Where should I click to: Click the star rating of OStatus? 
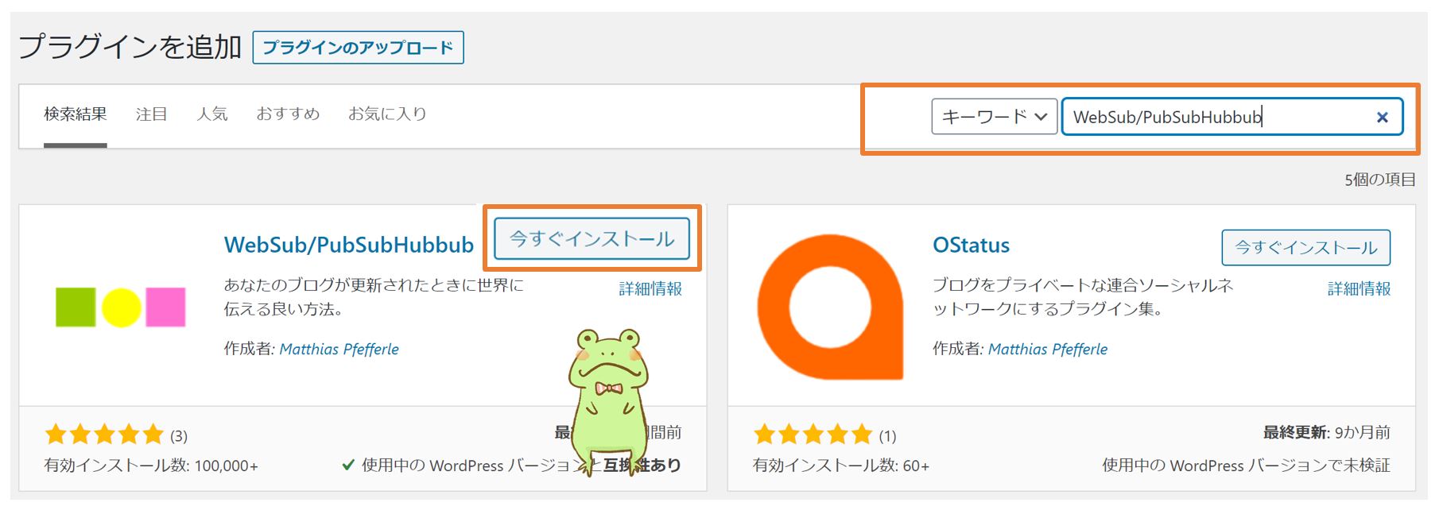point(813,434)
